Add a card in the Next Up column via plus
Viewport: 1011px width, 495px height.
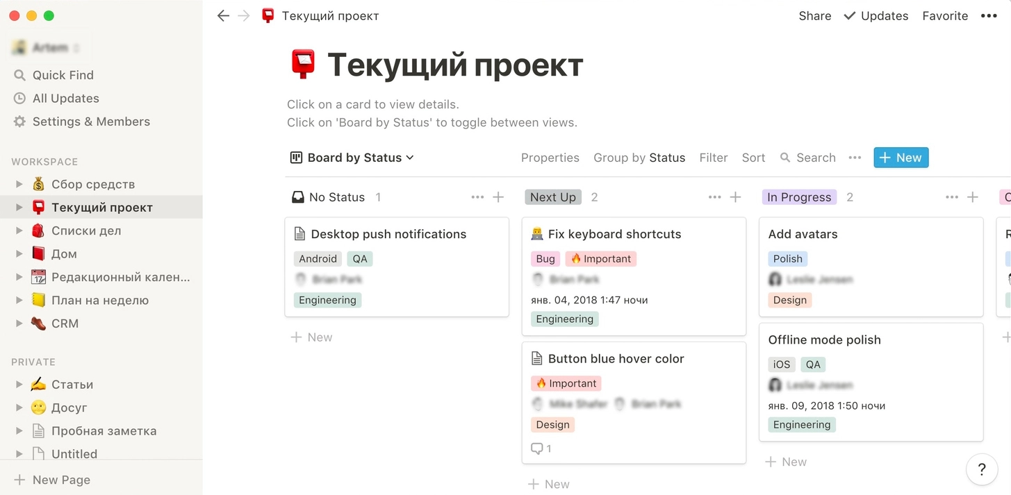(x=734, y=197)
